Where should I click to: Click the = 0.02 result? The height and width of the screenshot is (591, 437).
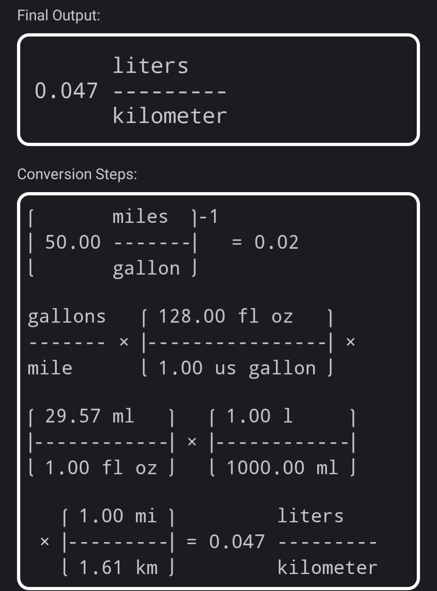(265, 242)
